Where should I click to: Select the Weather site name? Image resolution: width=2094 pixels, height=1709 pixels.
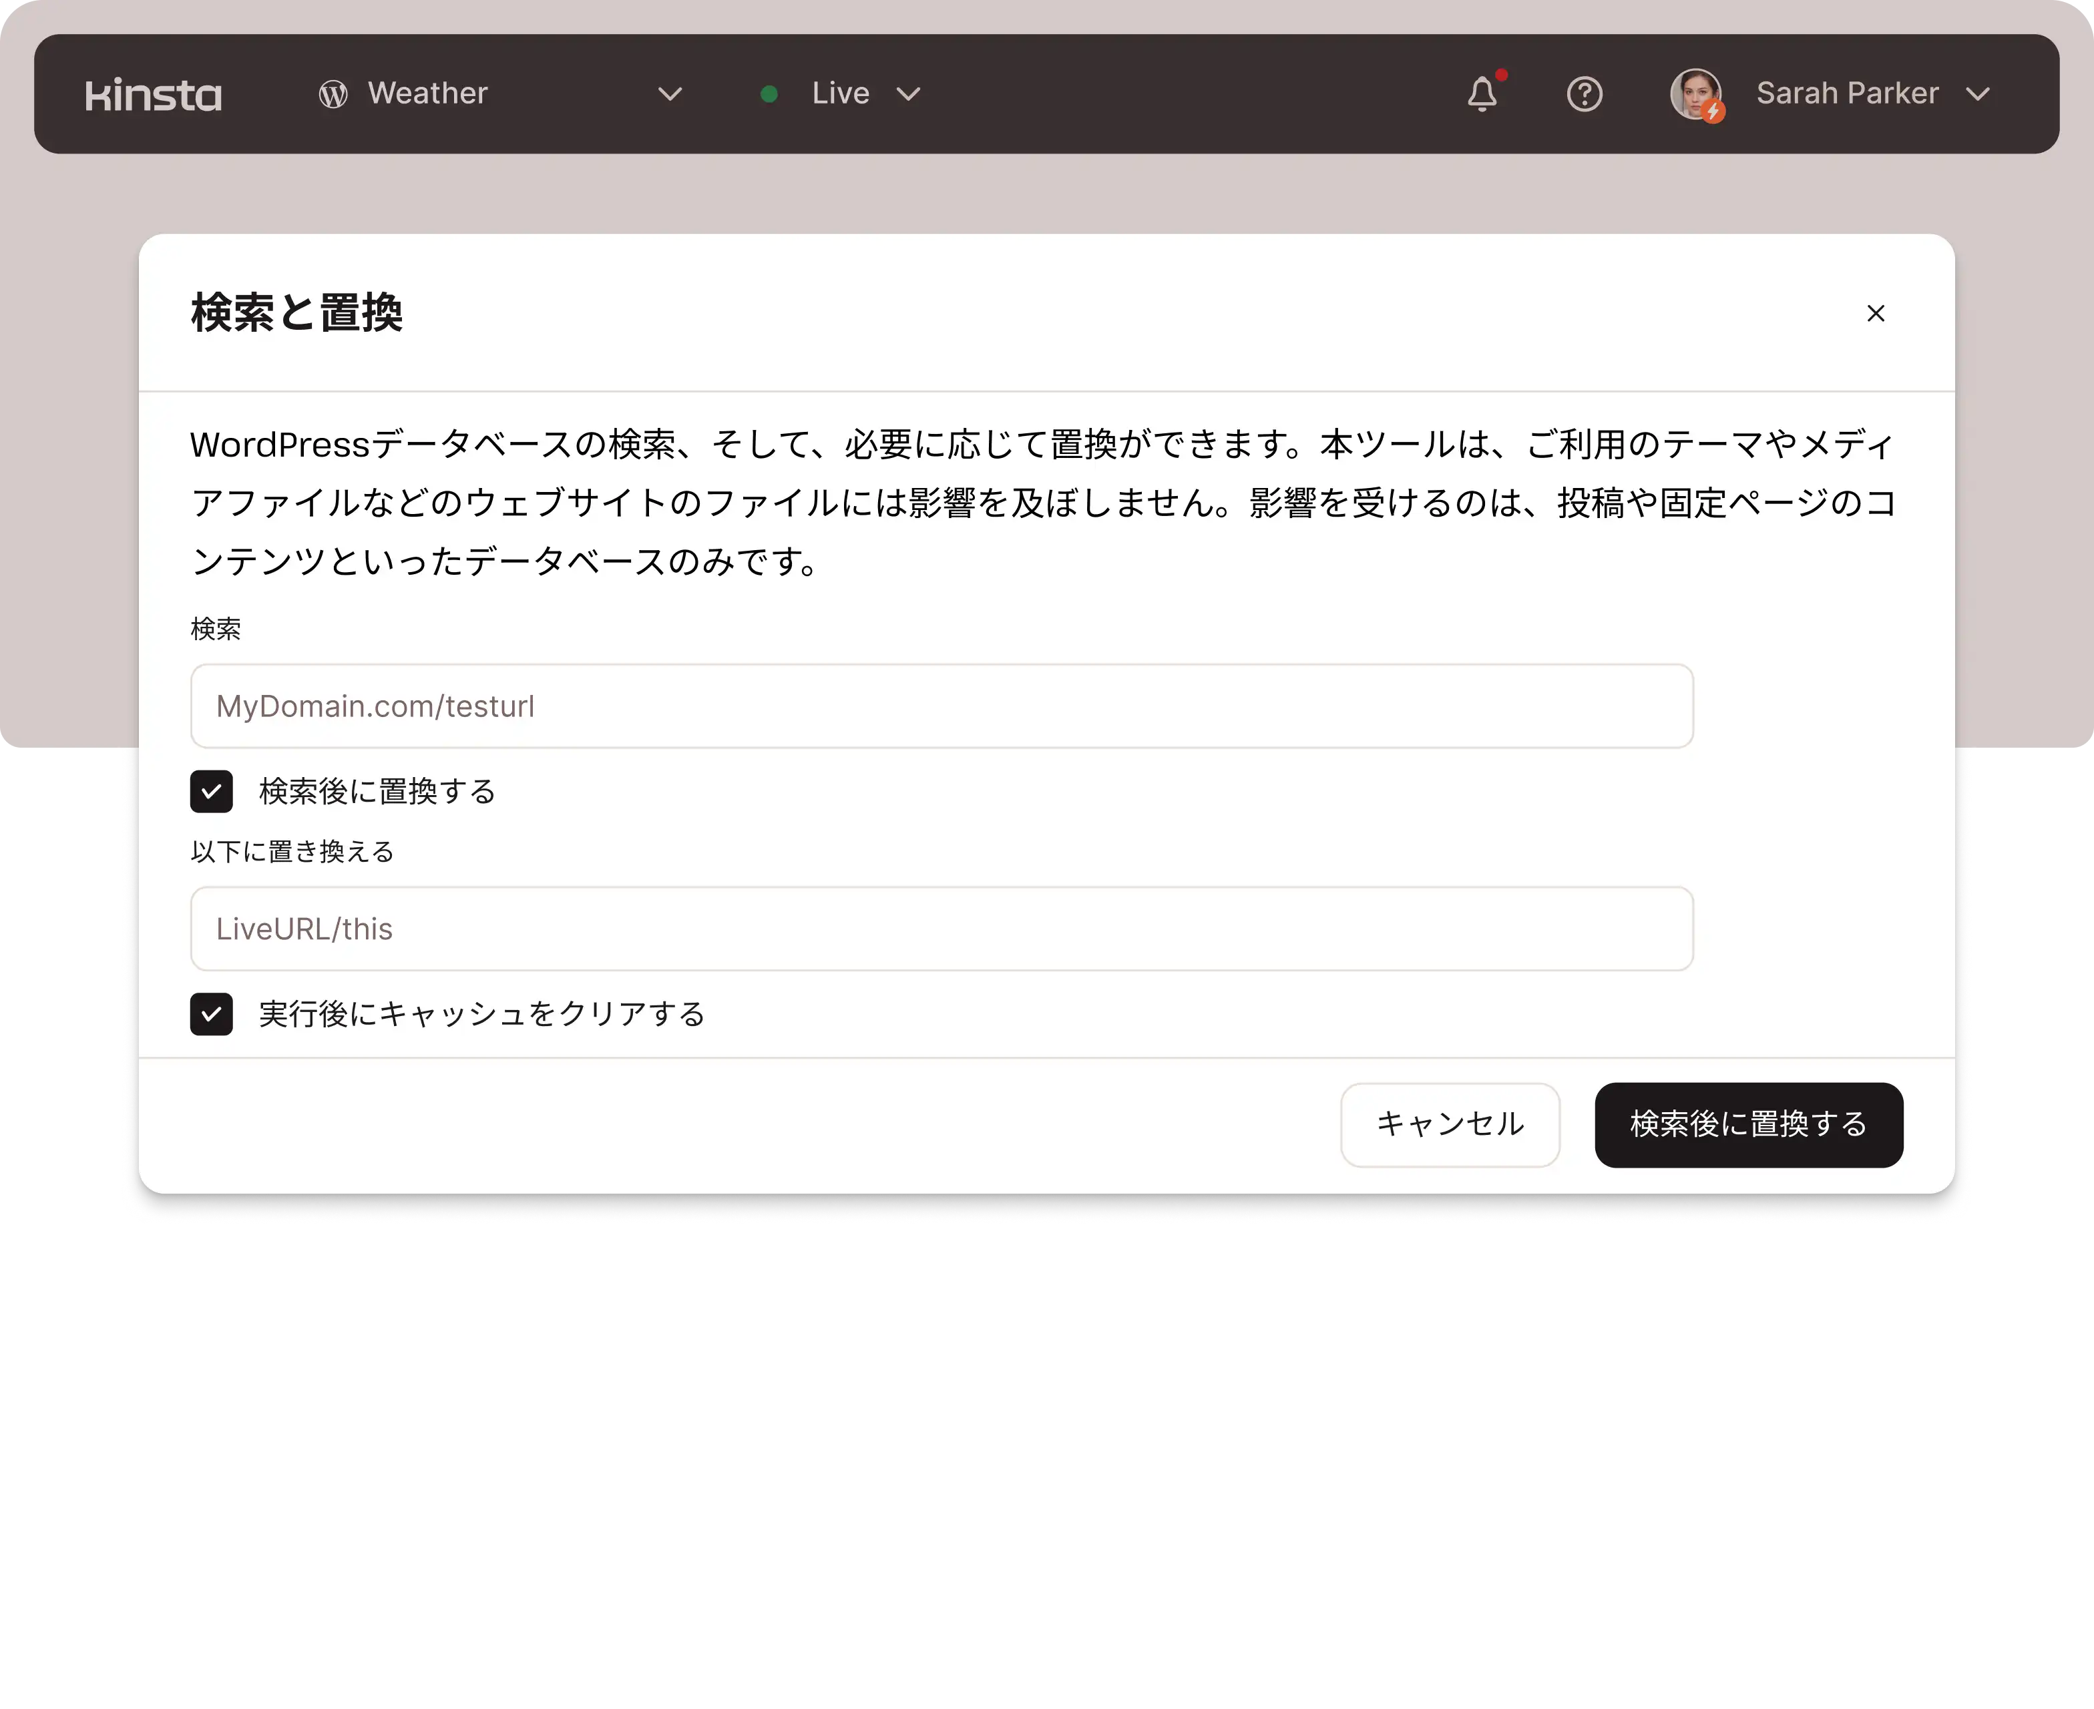(427, 93)
